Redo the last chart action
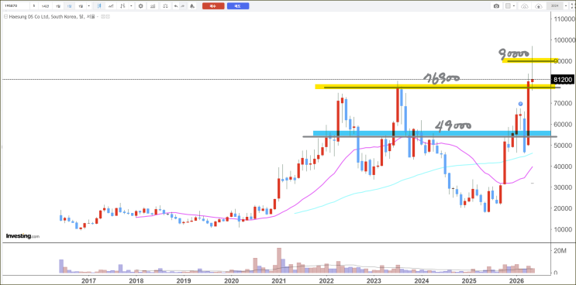 coord(183,6)
